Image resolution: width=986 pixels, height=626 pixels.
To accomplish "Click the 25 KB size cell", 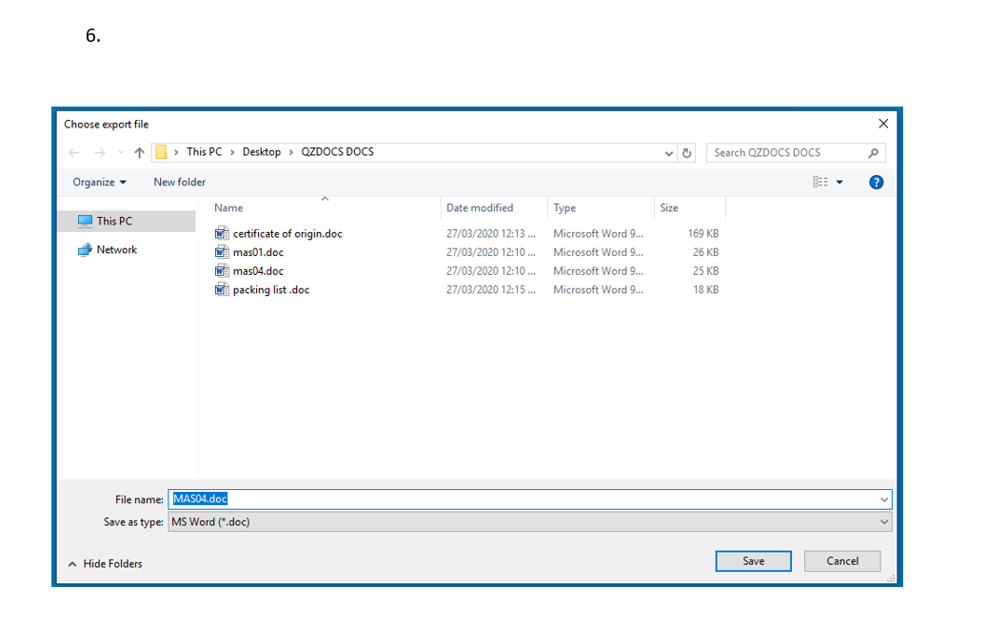I will coord(705,271).
